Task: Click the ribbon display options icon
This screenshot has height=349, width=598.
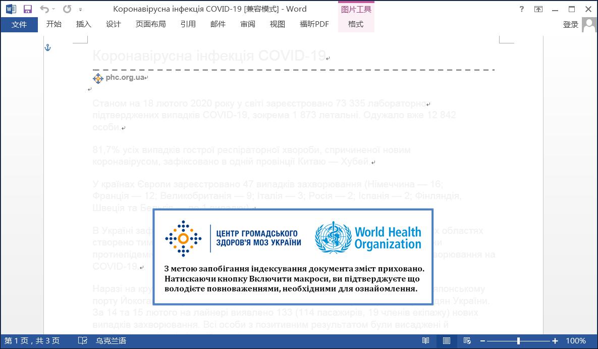Action: click(538, 9)
